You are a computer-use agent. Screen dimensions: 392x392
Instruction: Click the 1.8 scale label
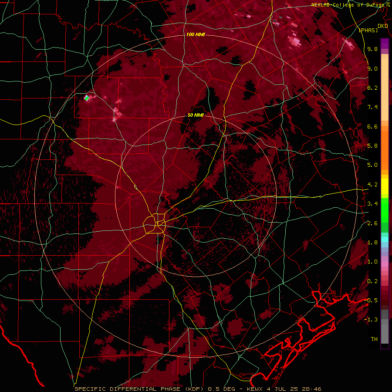point(372,243)
